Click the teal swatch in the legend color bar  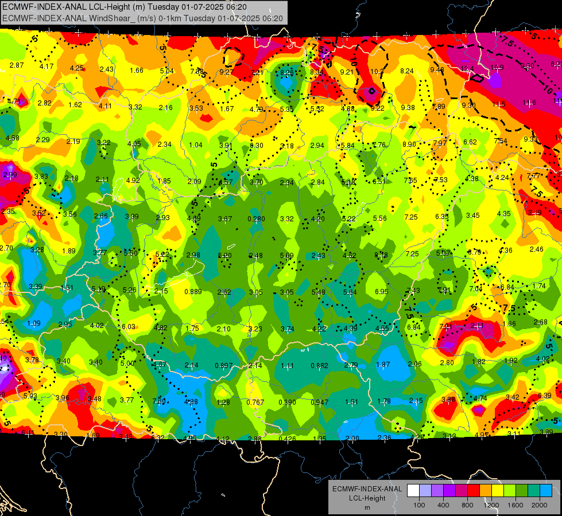[x=534, y=491]
